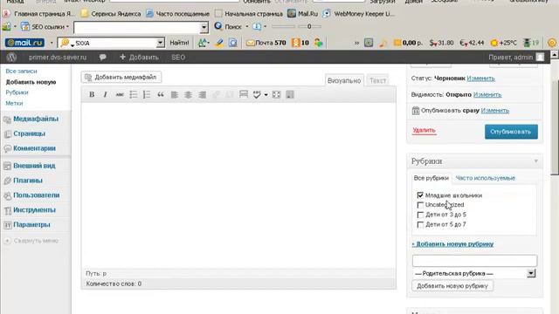The height and width of the screenshot is (314, 559).
Task: Check the Дети от 5 до 7 category
Action: (x=420, y=225)
